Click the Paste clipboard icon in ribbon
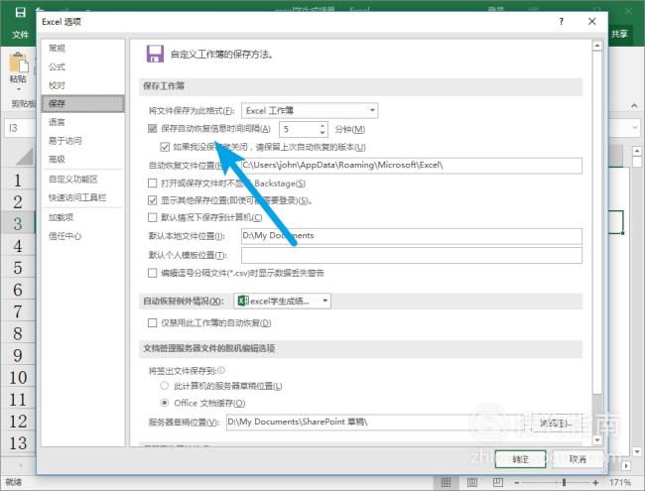The image size is (645, 491). coord(19,63)
